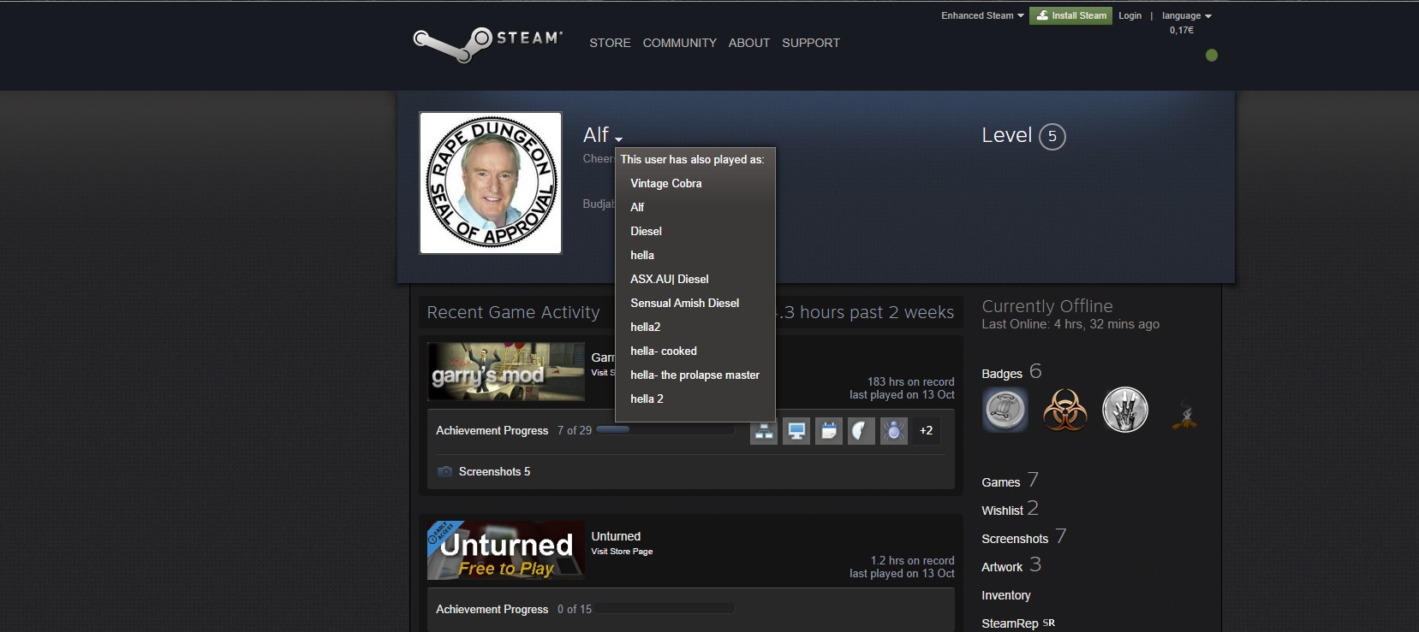The image size is (1419, 632).
Task: Open the ABOUT page
Action: click(749, 43)
